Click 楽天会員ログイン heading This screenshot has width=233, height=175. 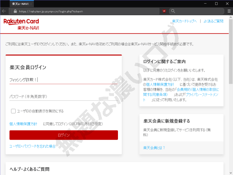[x=28, y=67]
